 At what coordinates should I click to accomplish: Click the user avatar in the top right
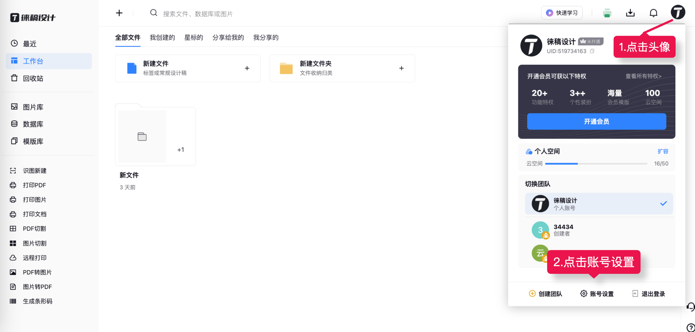[678, 12]
